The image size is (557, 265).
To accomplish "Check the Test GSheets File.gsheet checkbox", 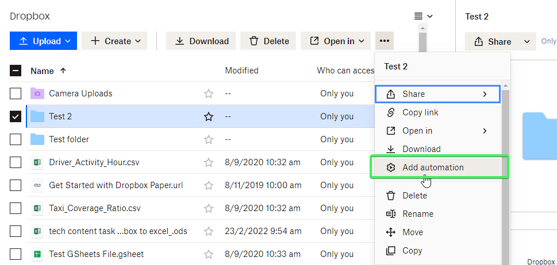I will tap(16, 254).
